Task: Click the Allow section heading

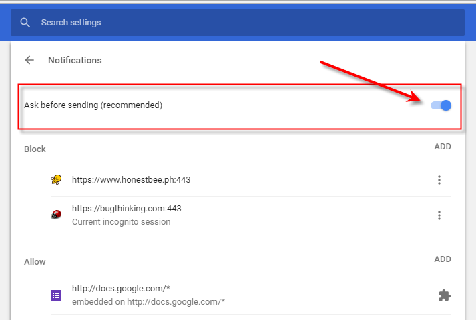Action: point(35,262)
